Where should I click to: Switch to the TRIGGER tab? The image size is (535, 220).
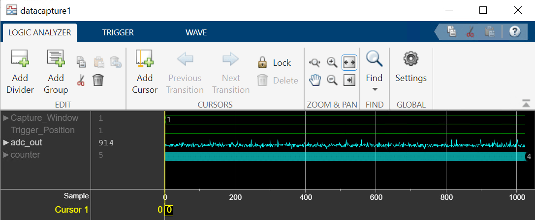pyautogui.click(x=118, y=33)
